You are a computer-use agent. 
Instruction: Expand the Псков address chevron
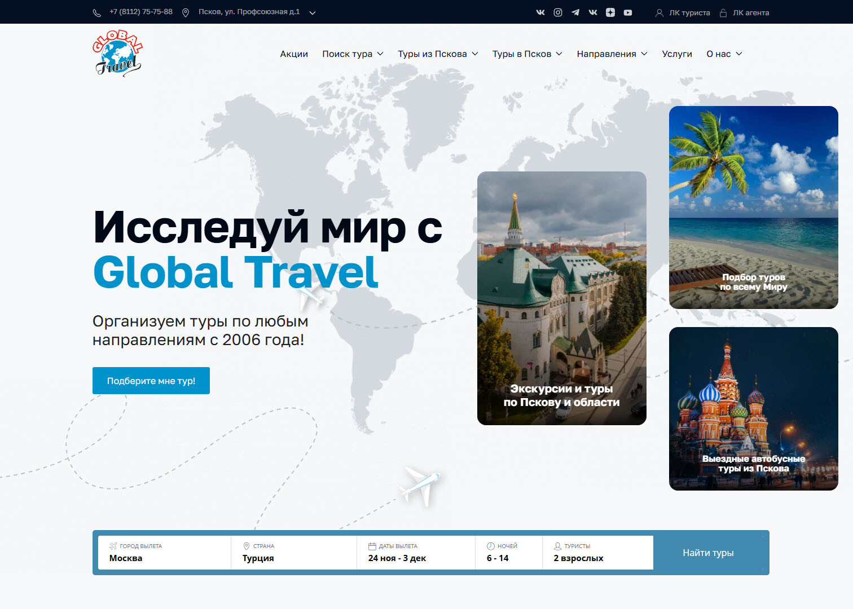313,13
